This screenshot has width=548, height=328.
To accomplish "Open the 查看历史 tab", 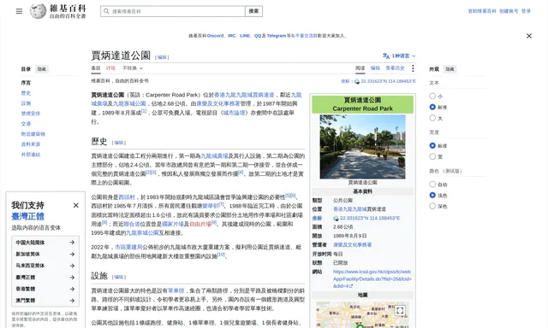I will tap(395, 68).
